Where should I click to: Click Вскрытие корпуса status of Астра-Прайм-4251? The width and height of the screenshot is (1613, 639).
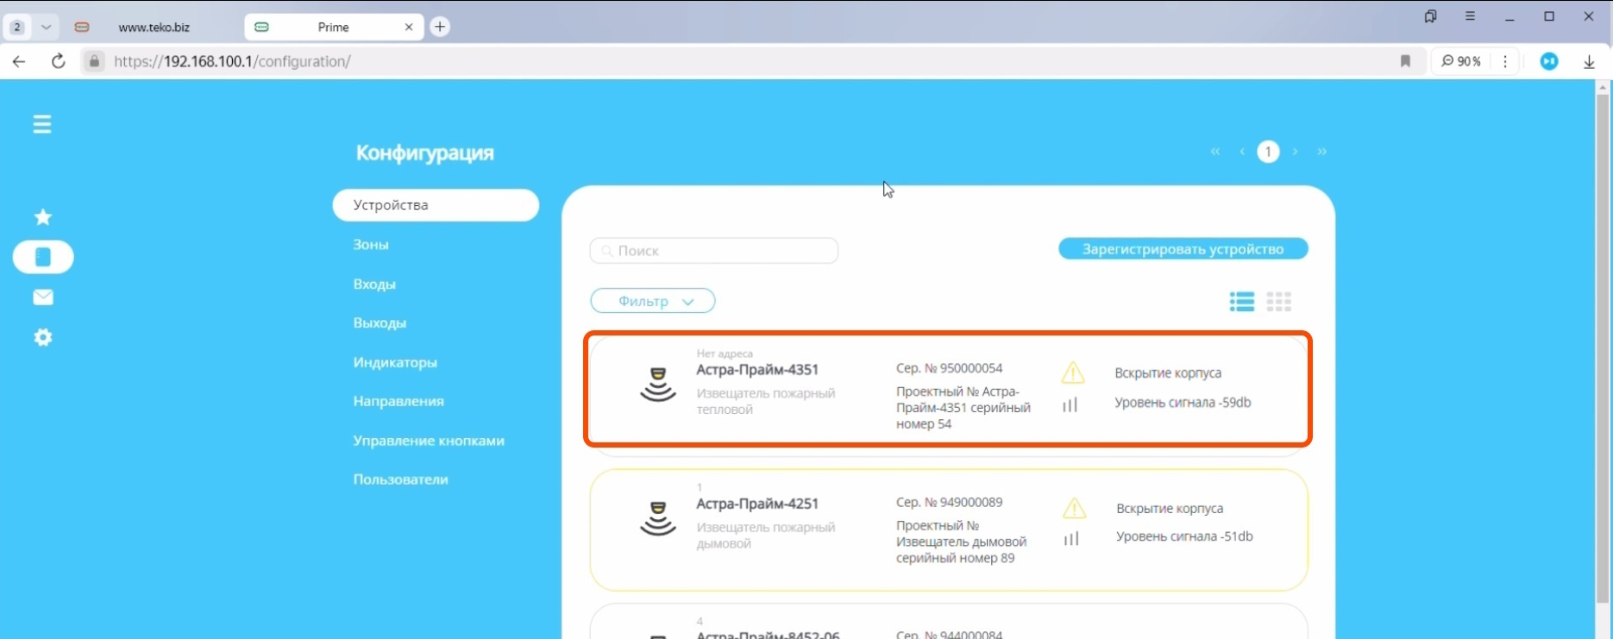pyautogui.click(x=1170, y=509)
